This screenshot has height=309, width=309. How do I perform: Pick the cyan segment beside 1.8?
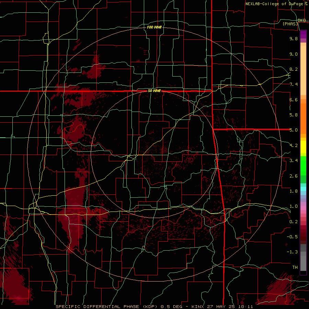coord(303,189)
